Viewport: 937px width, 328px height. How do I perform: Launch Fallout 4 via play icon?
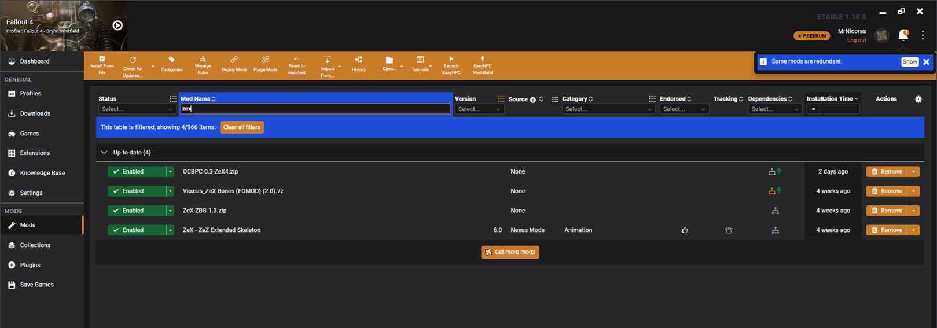coord(117,25)
